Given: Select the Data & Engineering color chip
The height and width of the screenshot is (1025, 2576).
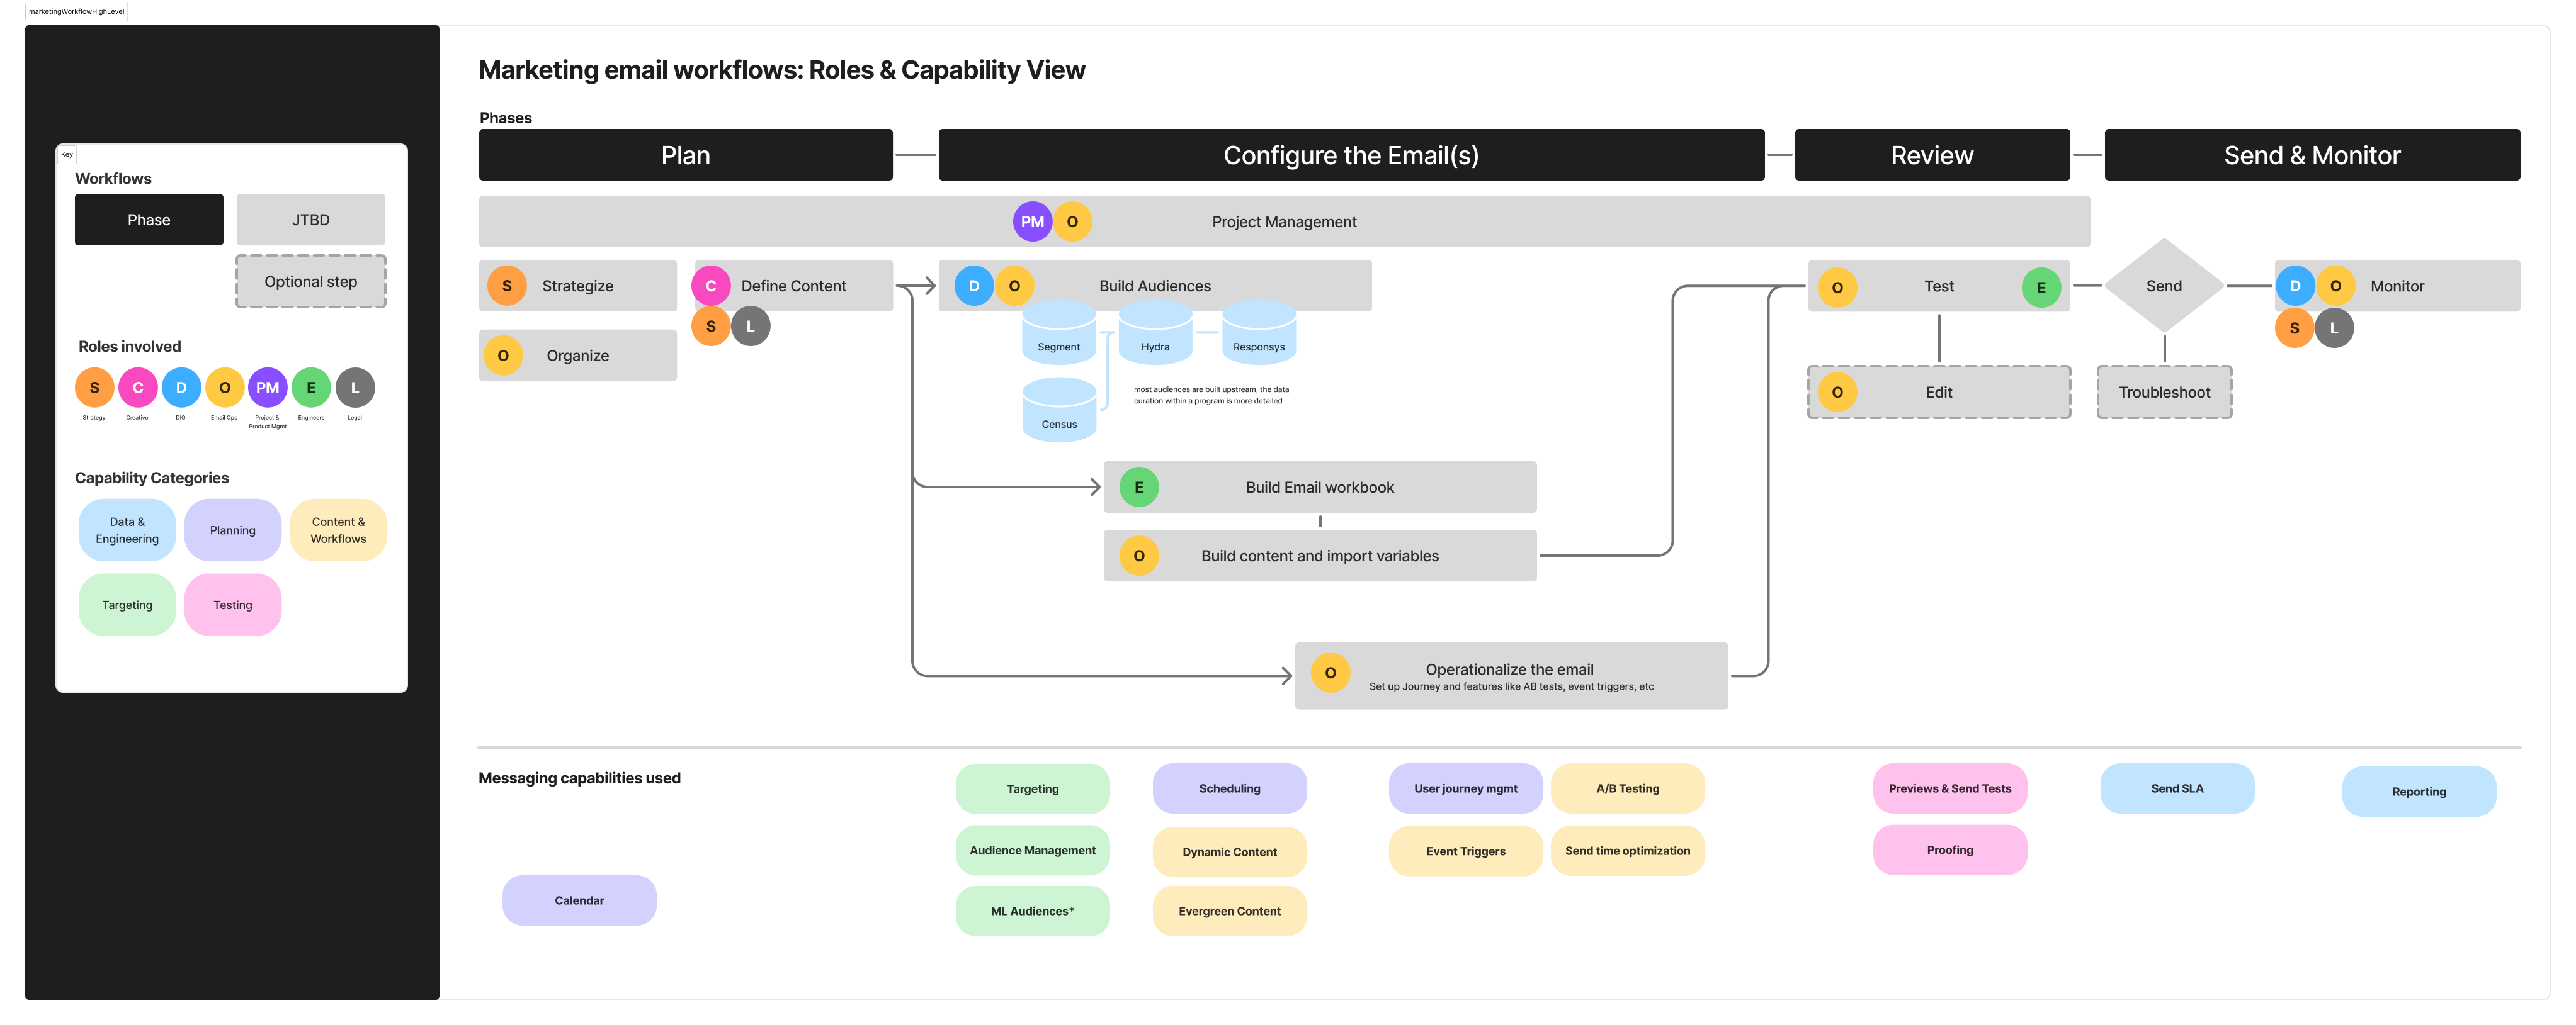Looking at the screenshot, I should (x=126, y=529).
